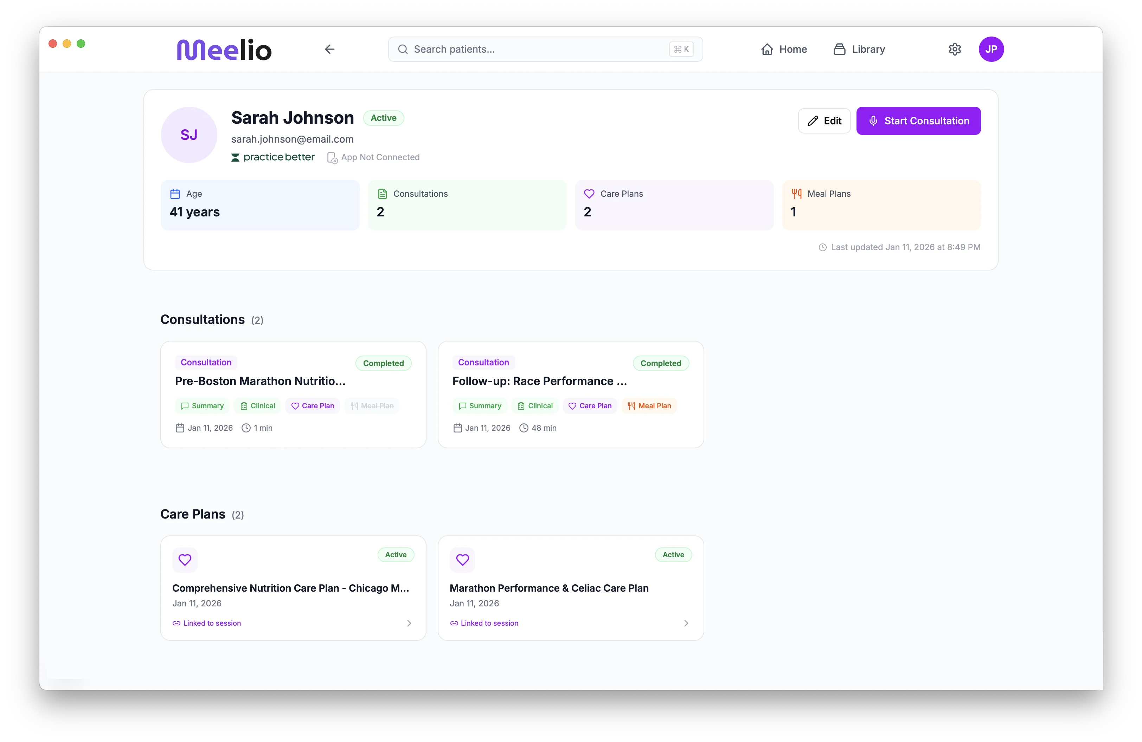Click the back arrow next to Meelio logo
Screen dimensions: 1142x742
(x=330, y=49)
